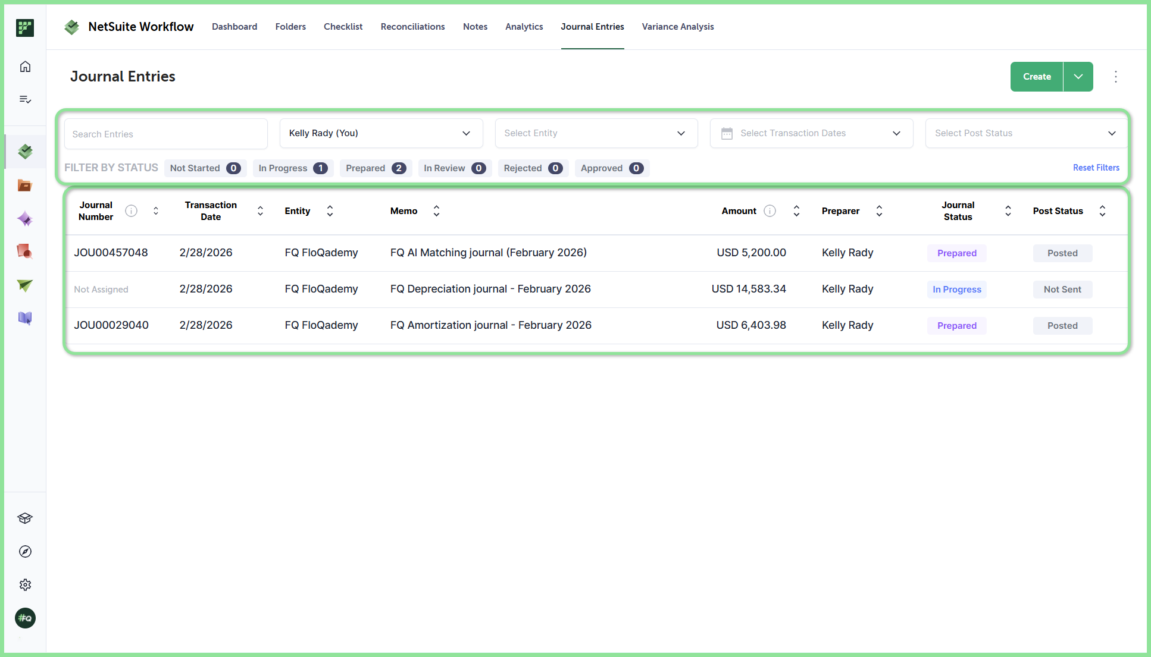The image size is (1151, 657).
Task: Switch to the Reconciliations tab
Action: pos(413,27)
